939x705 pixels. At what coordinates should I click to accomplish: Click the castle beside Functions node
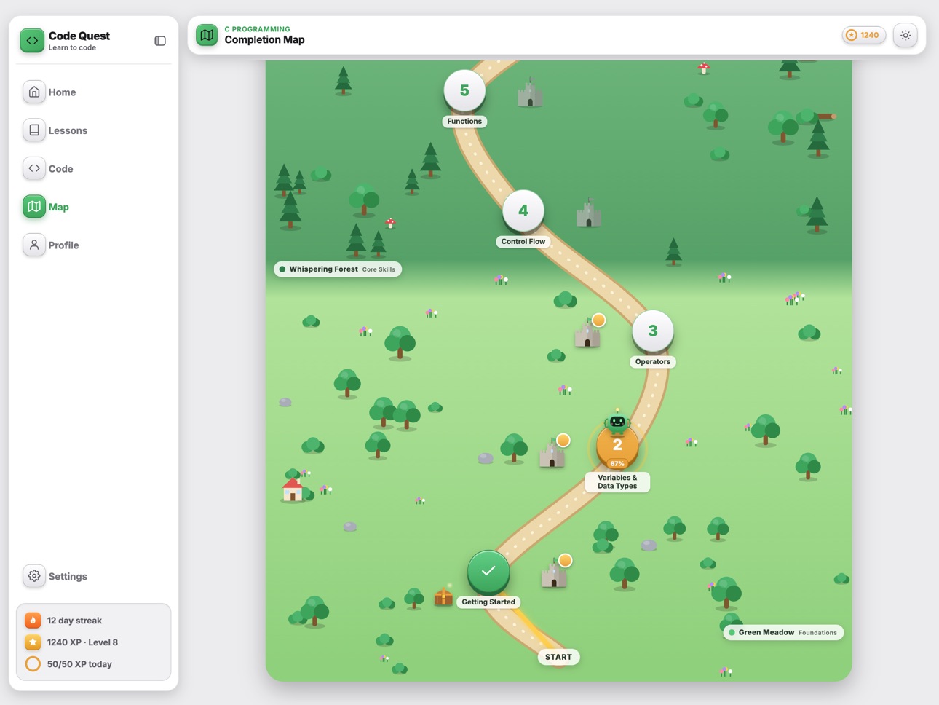[530, 92]
